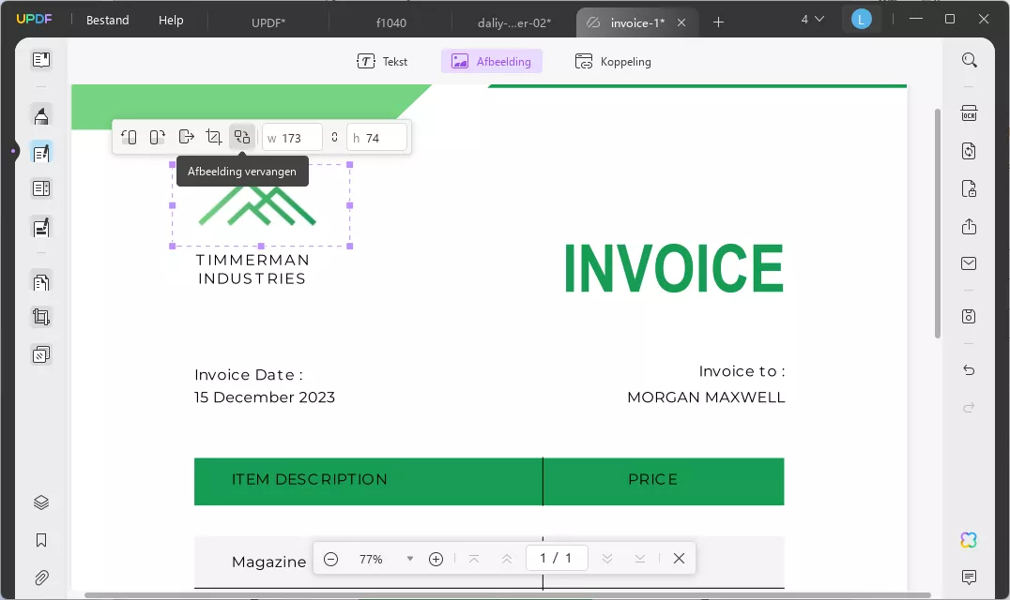Viewport: 1010px width, 600px height.
Task: Go to the last page
Action: click(639, 559)
